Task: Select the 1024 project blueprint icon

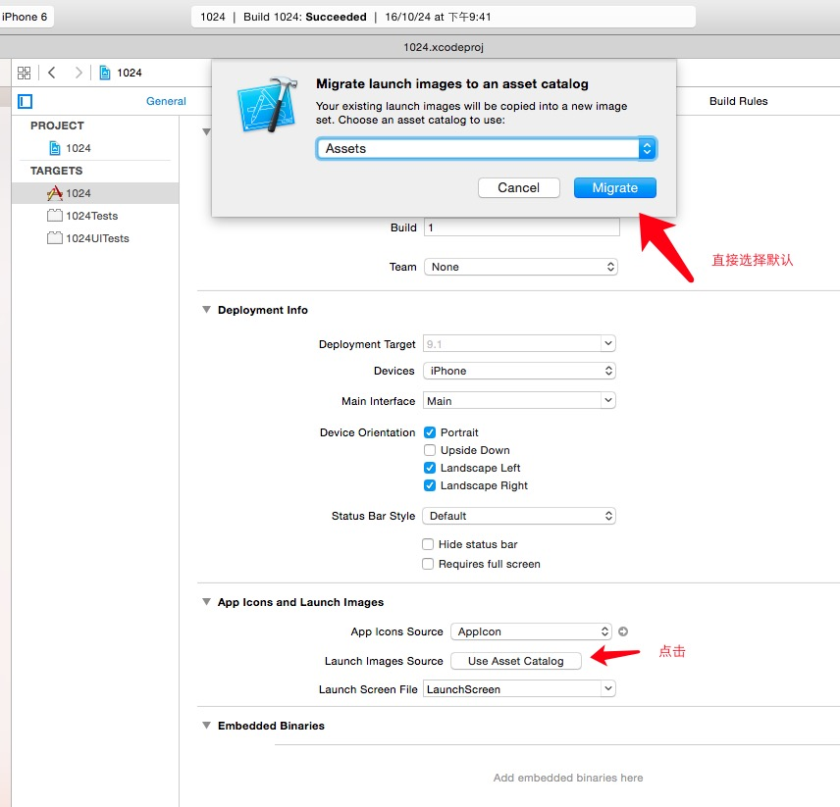Action: click(x=55, y=148)
